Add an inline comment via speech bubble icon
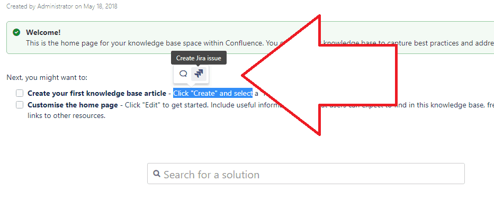 click(x=183, y=74)
